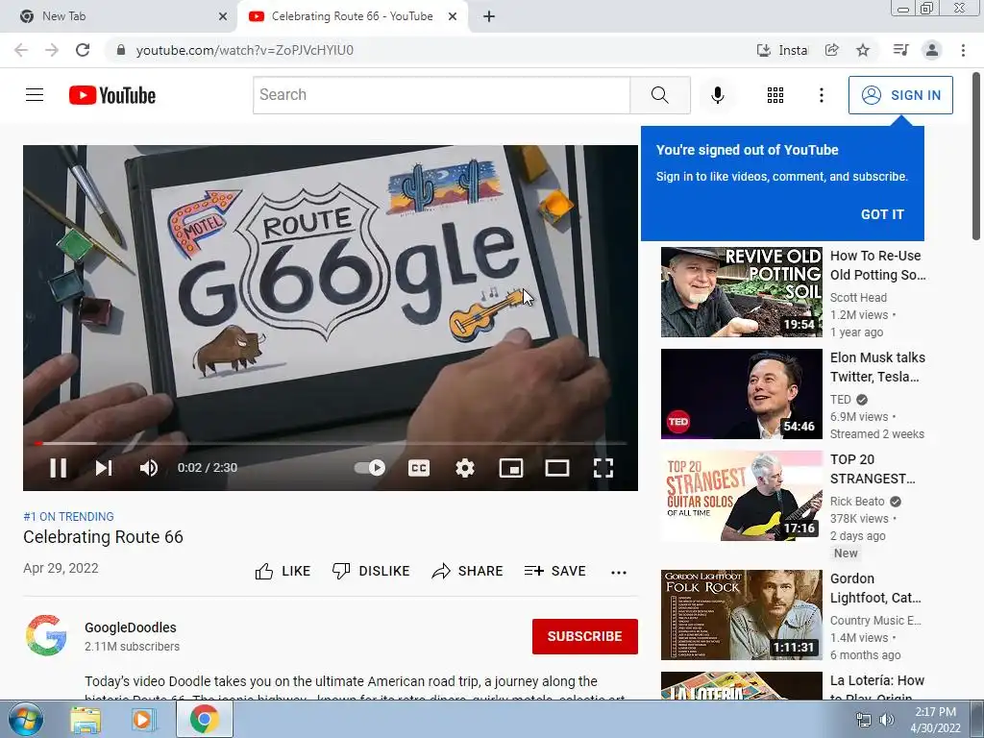Open the network icon in system tray

tap(864, 720)
